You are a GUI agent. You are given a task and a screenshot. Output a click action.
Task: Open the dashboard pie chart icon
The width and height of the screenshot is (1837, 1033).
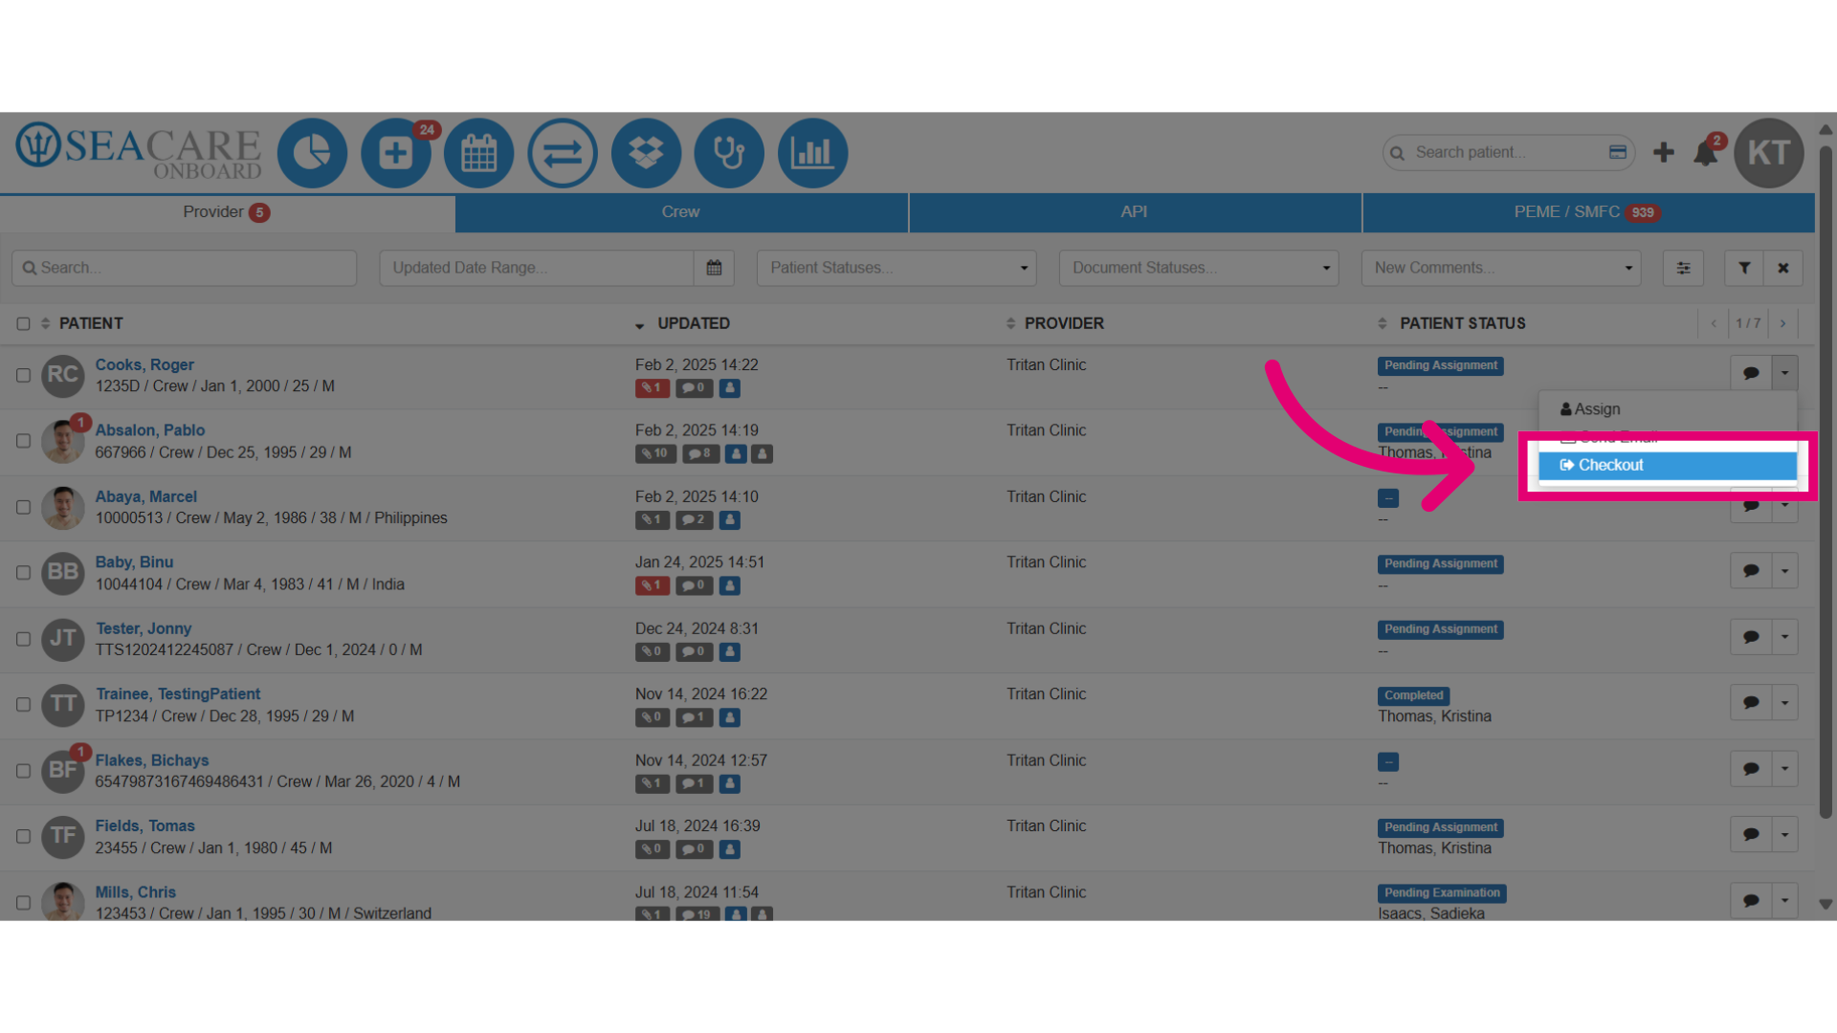(312, 153)
